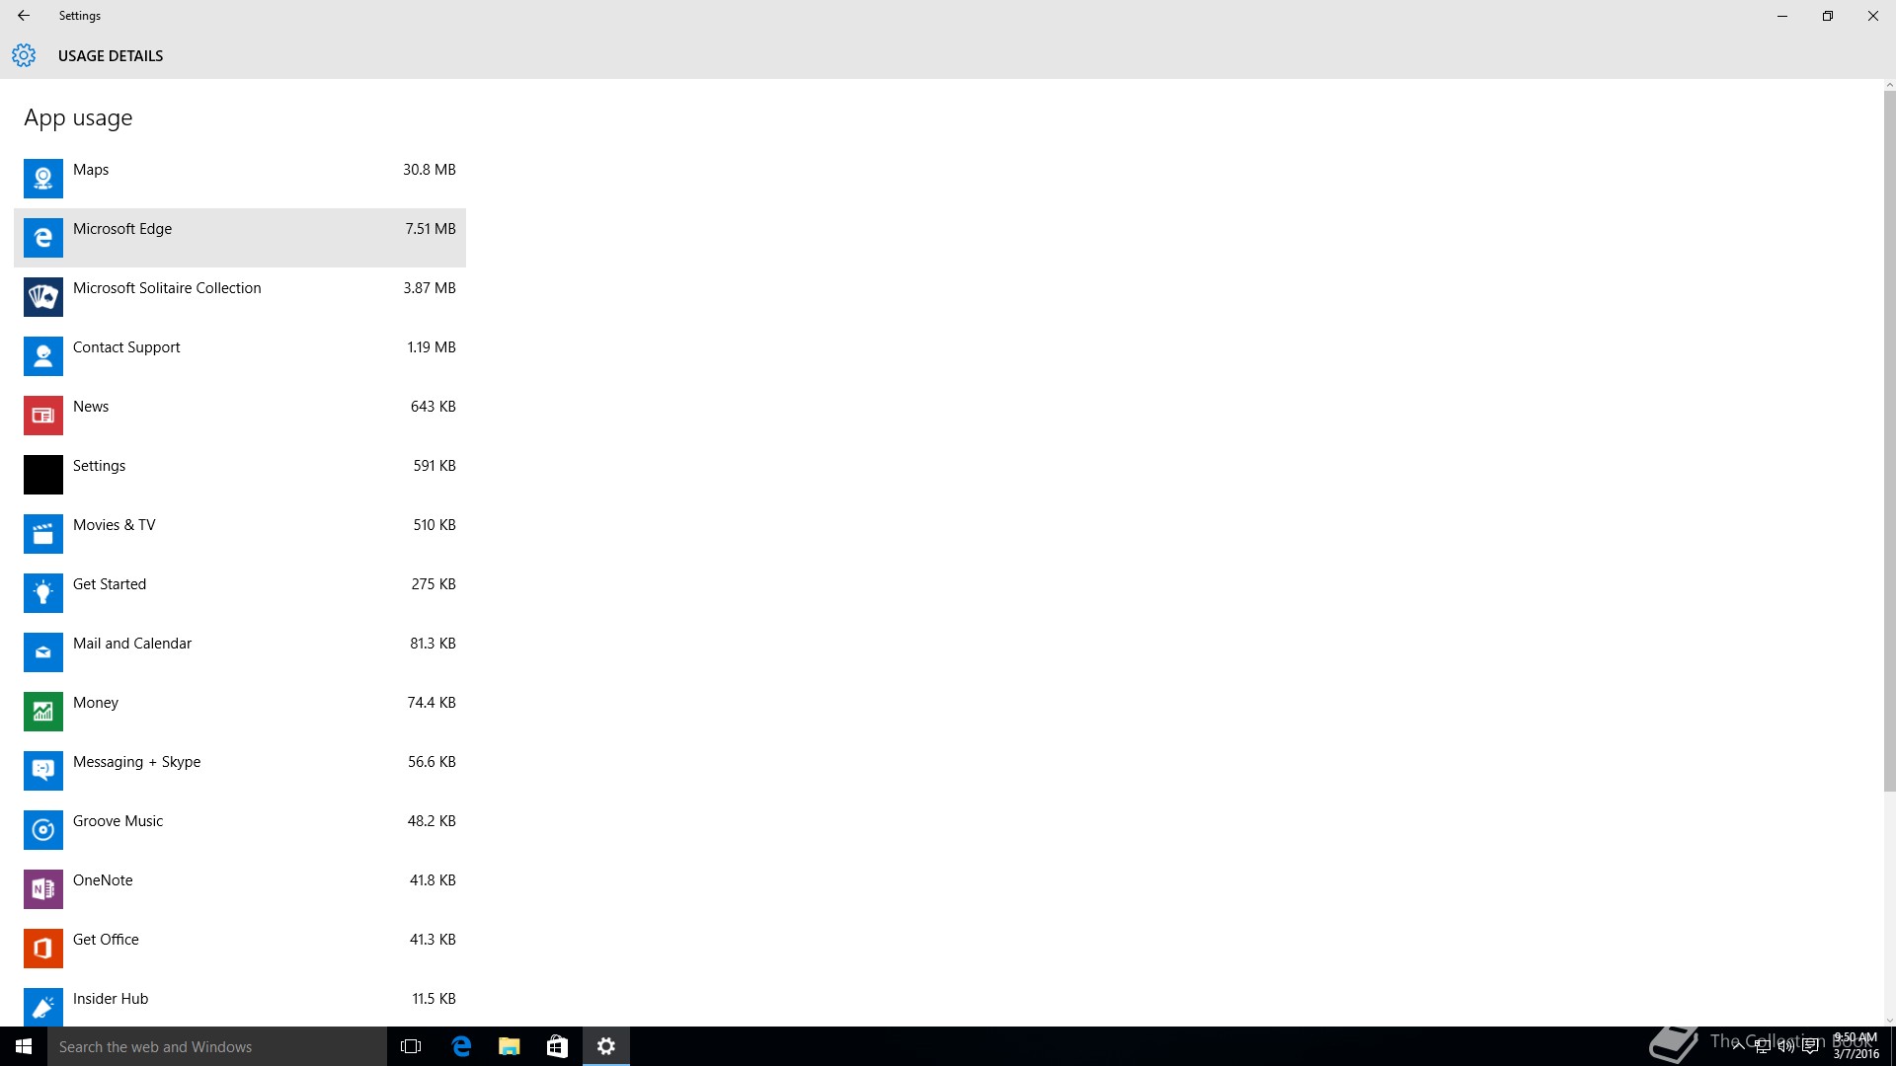Select the OneNote label text
Viewport: 1896px width, 1066px height.
[x=103, y=880]
